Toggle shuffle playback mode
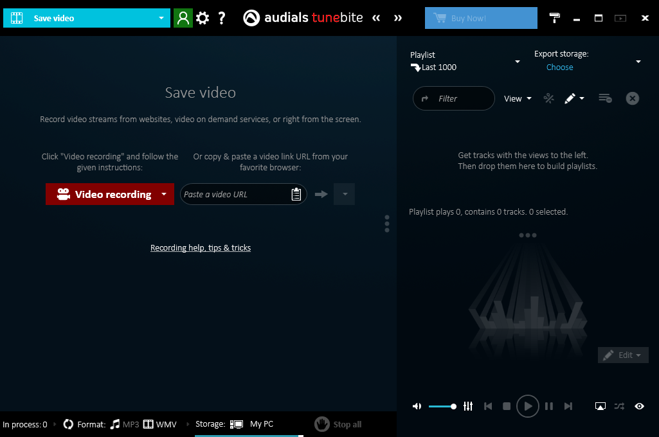 click(x=619, y=406)
